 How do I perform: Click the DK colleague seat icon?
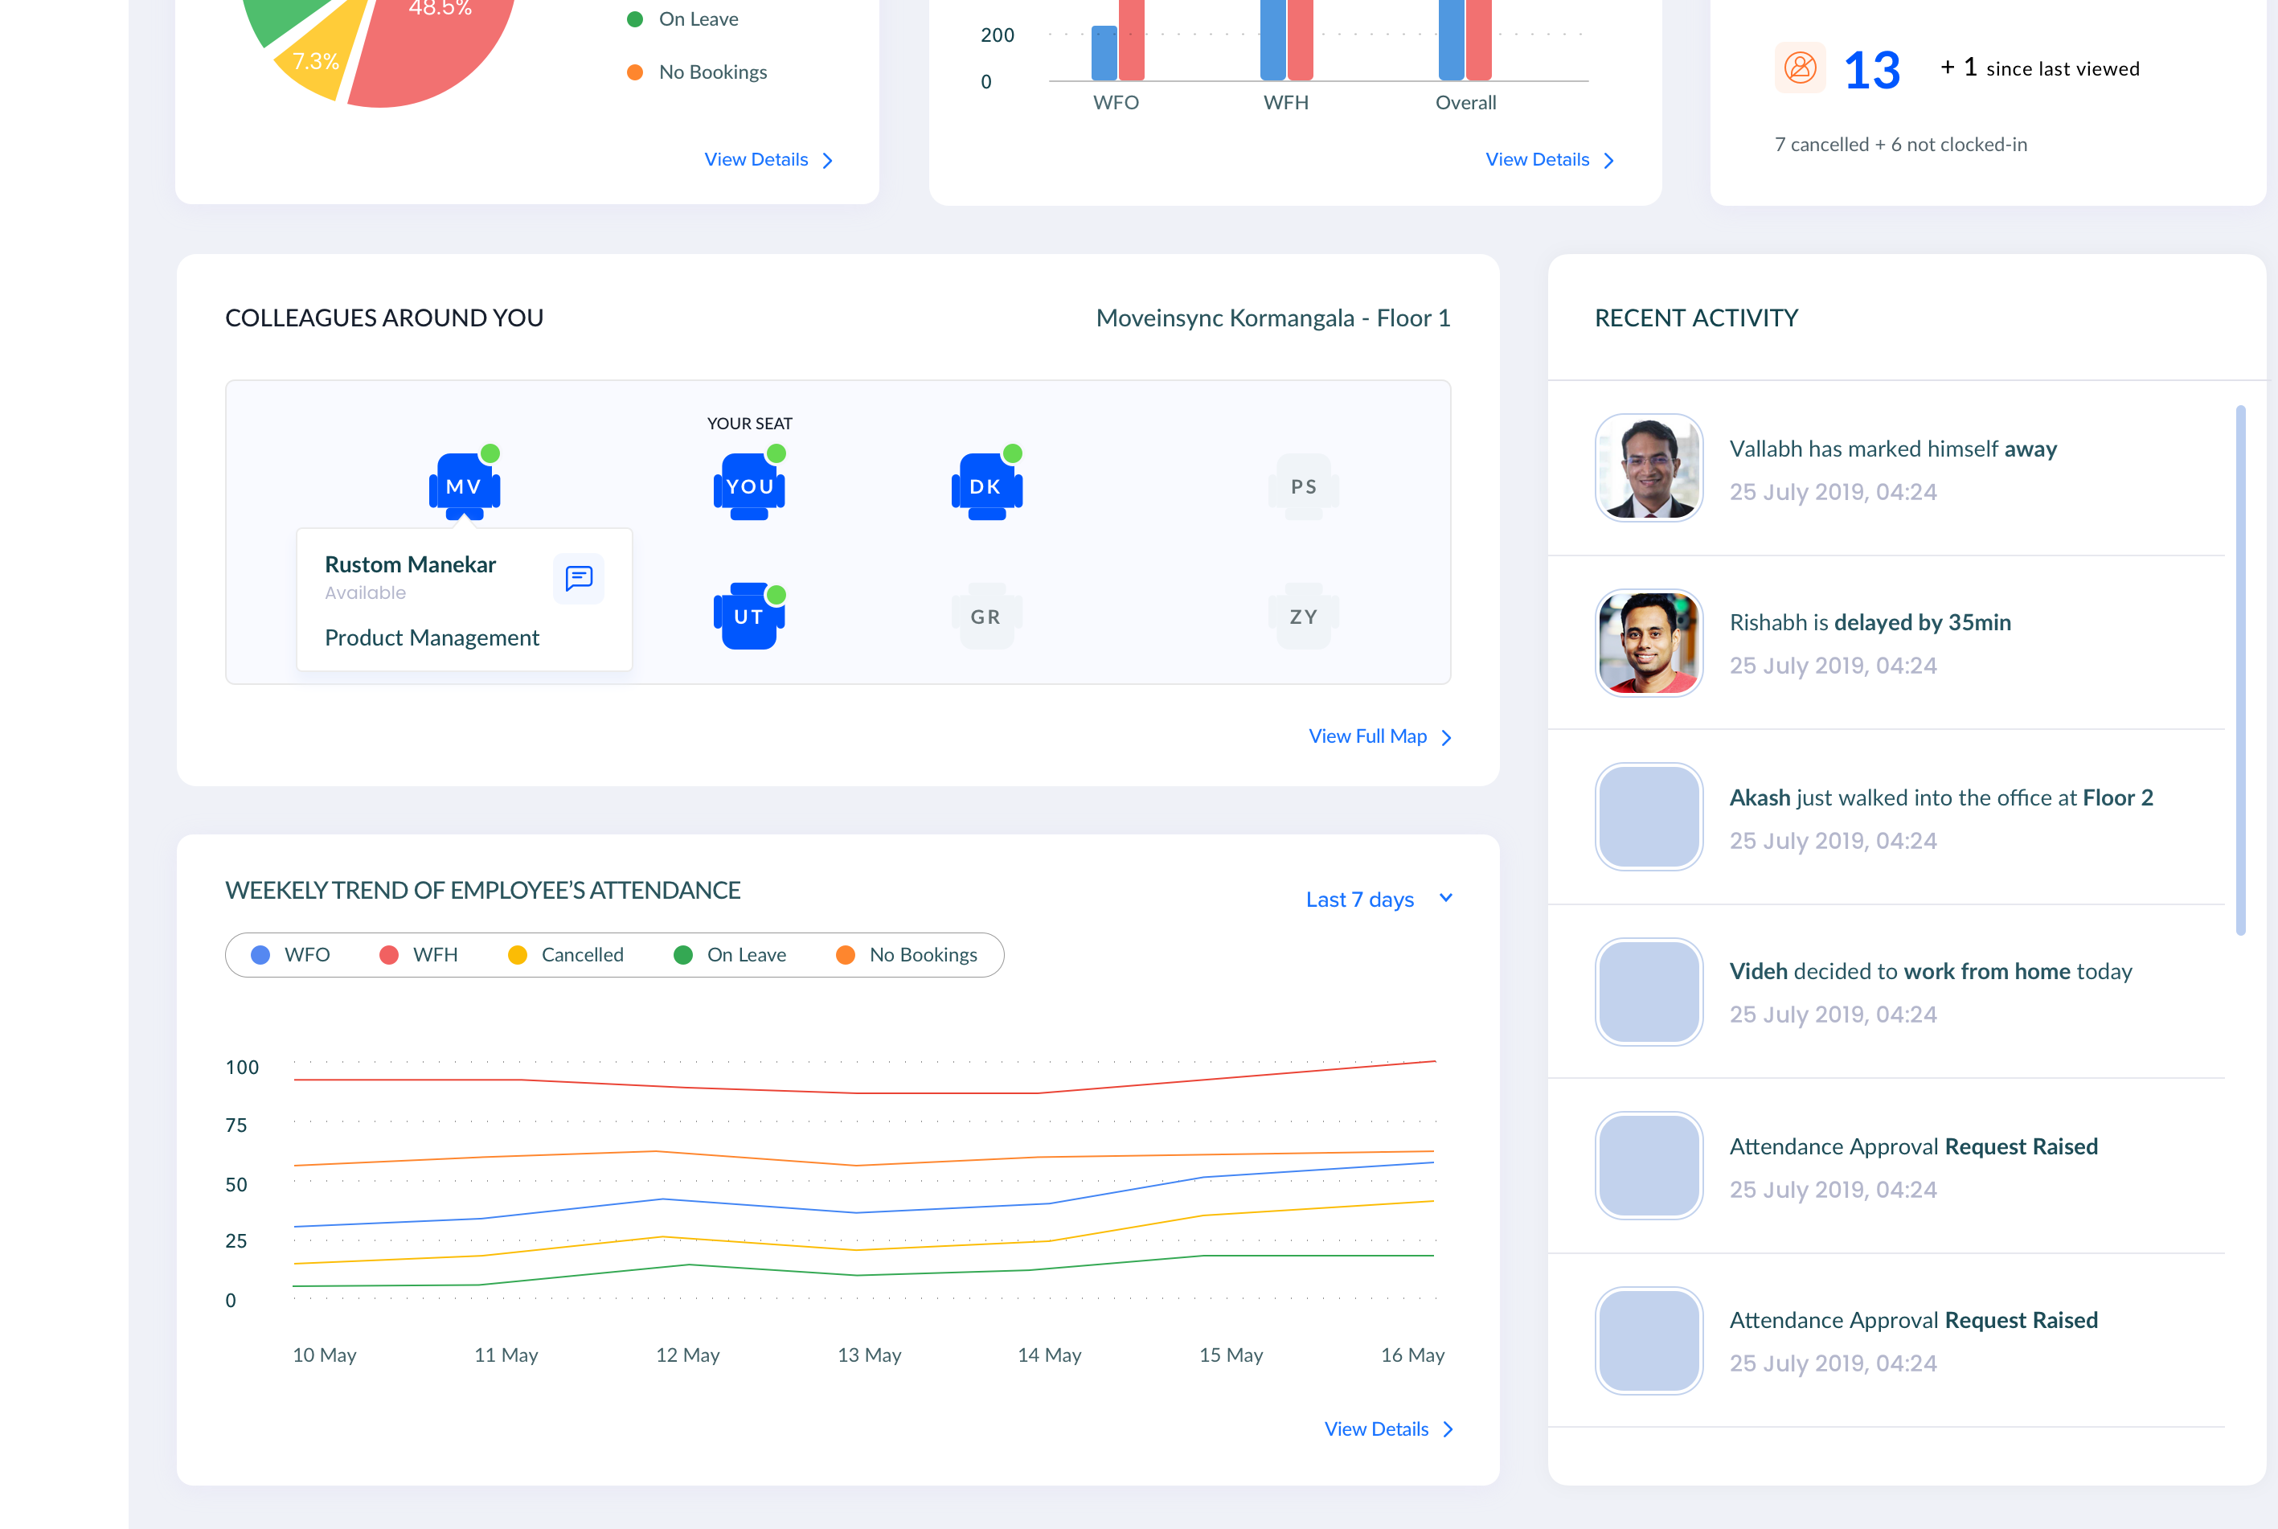click(x=985, y=485)
